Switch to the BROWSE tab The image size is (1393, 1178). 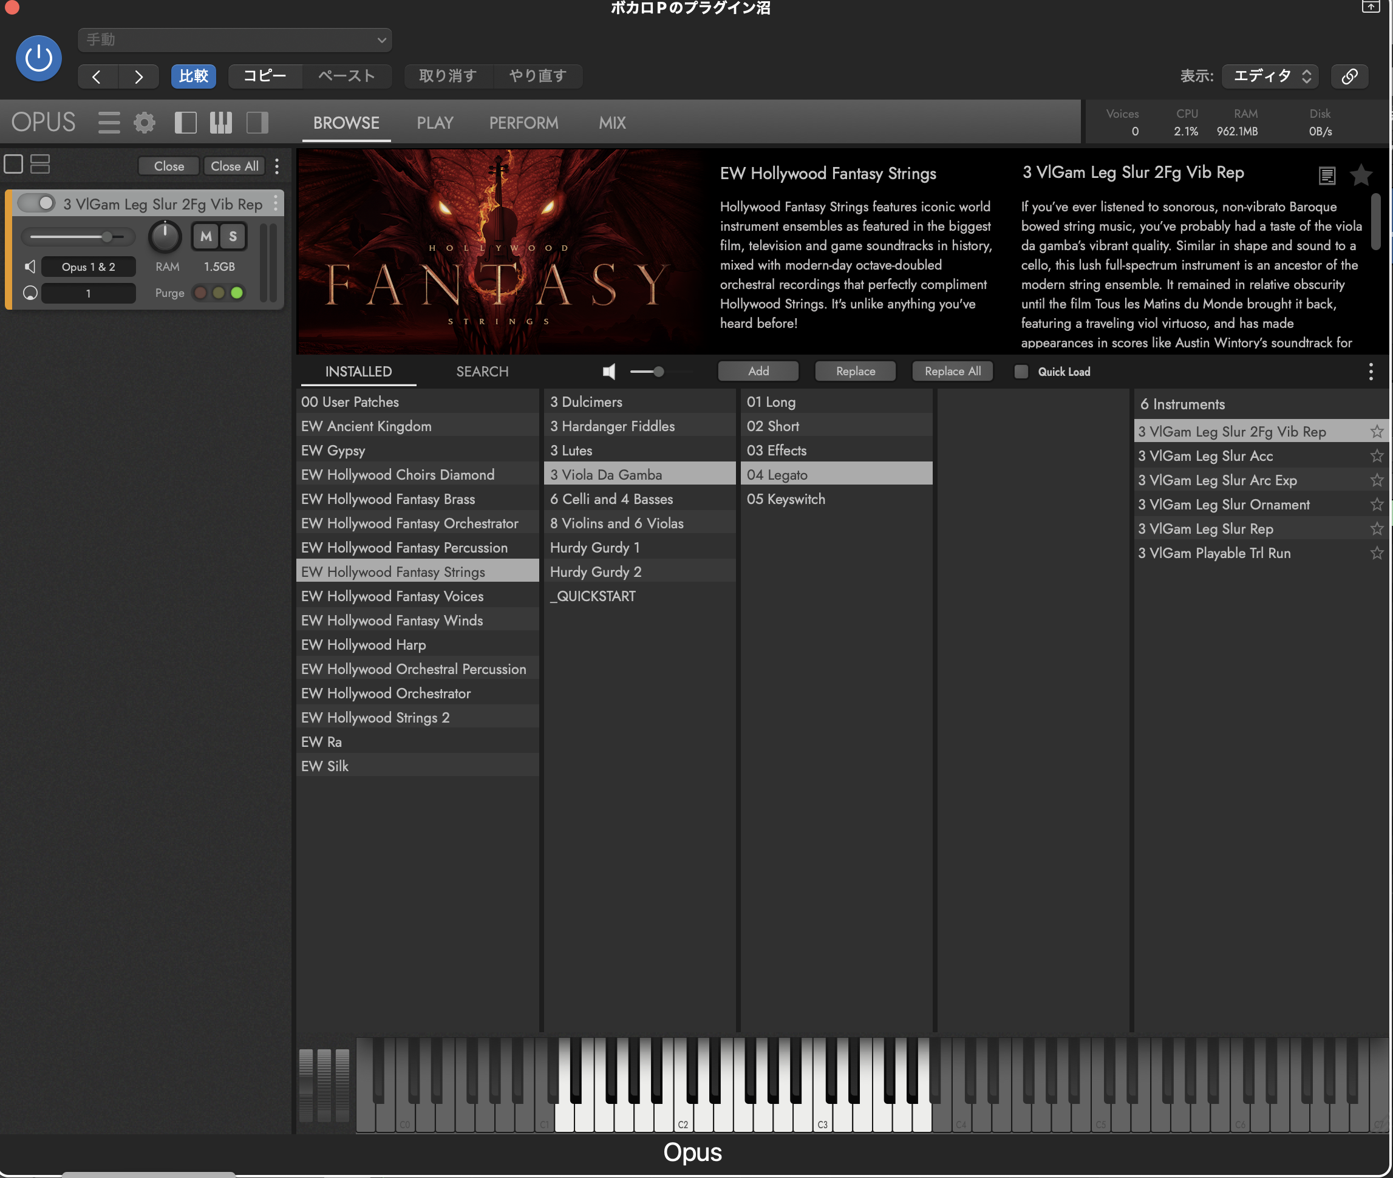[x=346, y=123]
